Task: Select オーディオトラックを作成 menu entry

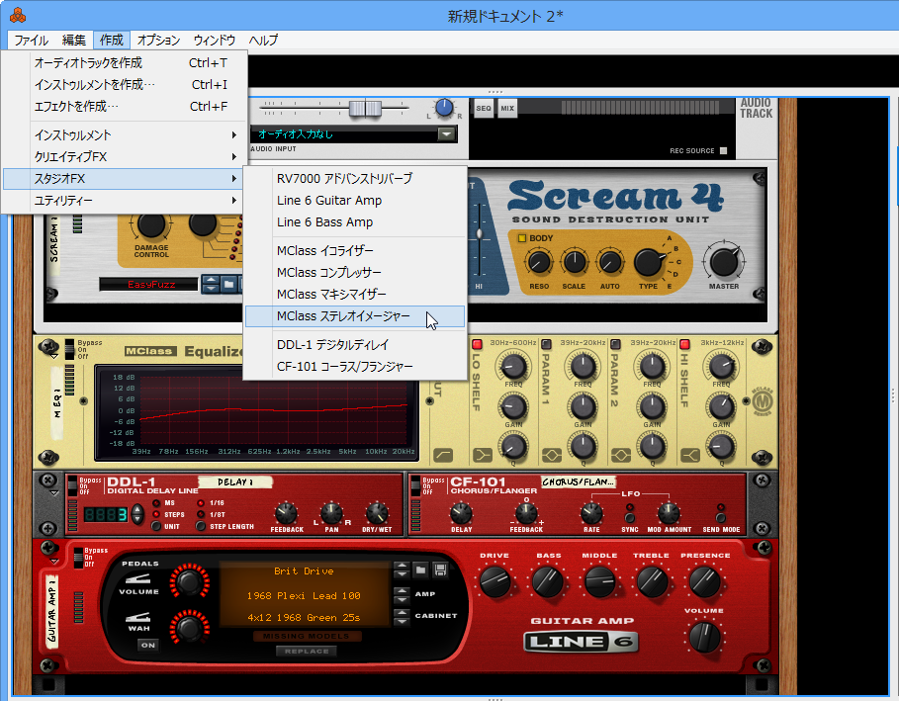Action: tap(125, 63)
